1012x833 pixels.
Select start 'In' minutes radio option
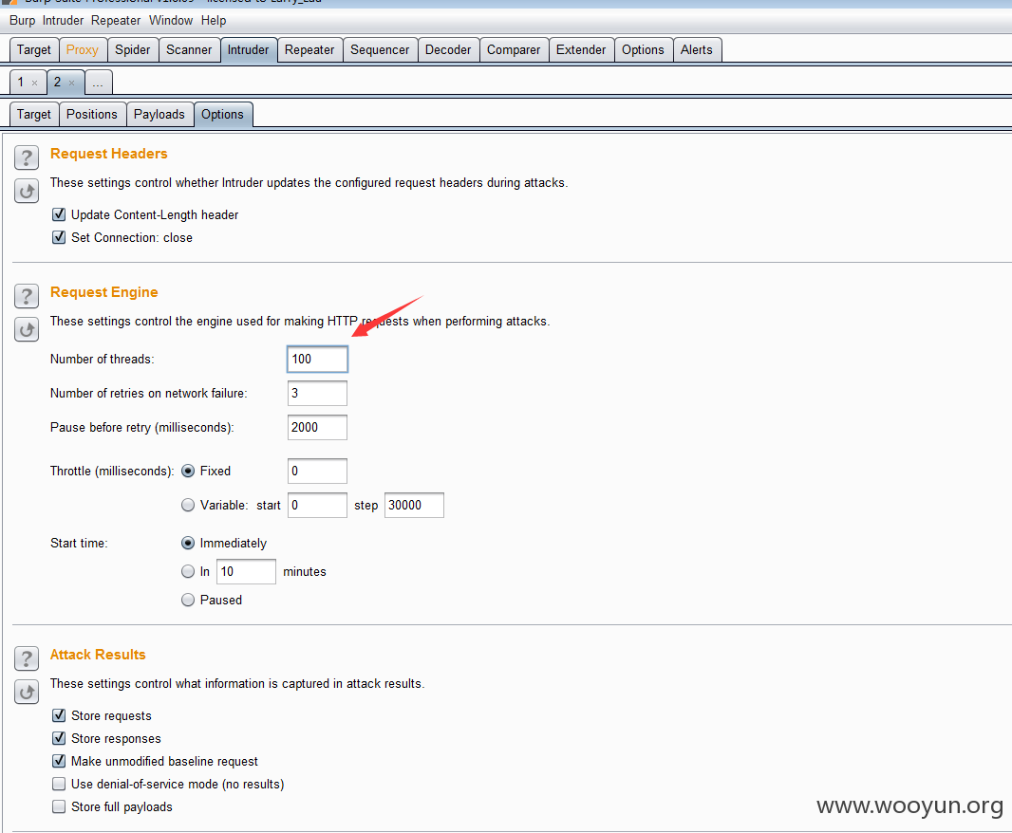[x=188, y=571]
